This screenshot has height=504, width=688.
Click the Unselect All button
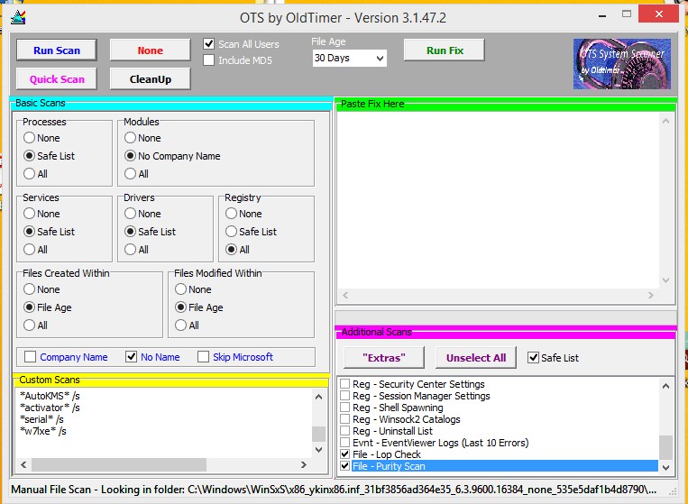475,358
